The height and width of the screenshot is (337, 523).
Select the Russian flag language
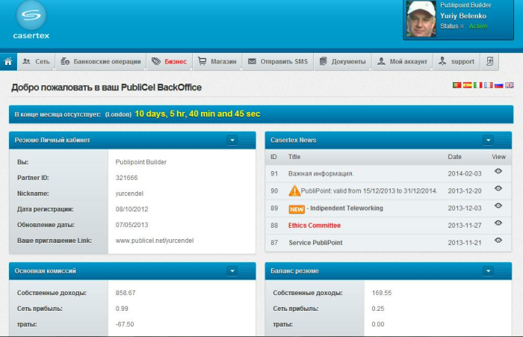click(498, 85)
